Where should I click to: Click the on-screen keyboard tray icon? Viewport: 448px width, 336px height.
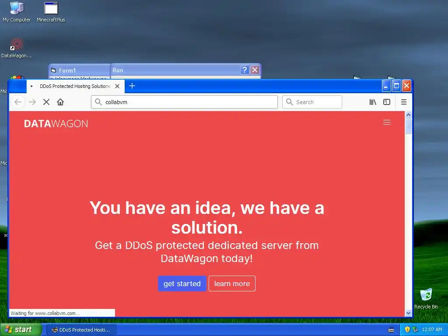391,330
